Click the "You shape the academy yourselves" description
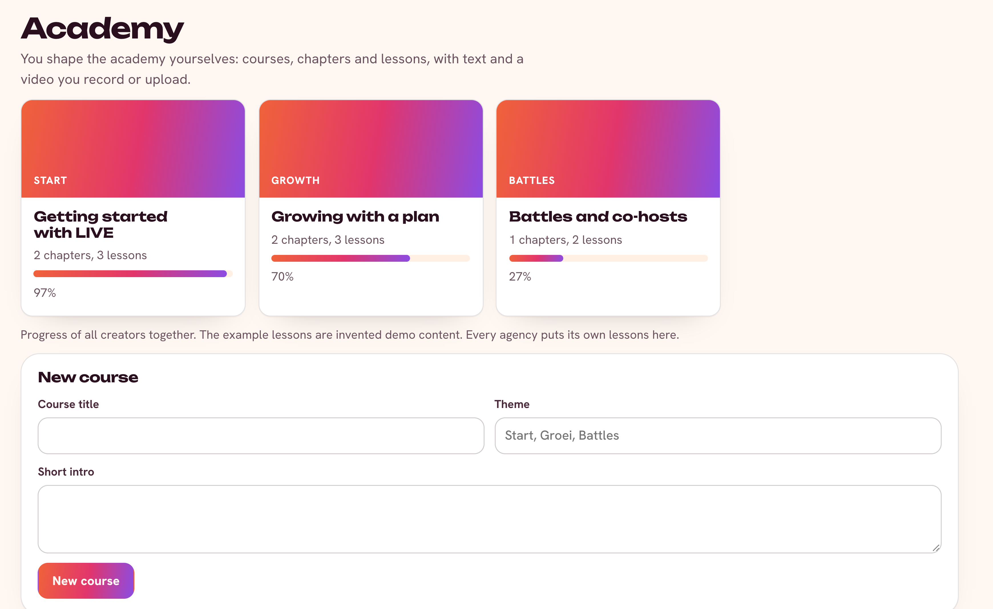993x609 pixels. tap(272, 69)
